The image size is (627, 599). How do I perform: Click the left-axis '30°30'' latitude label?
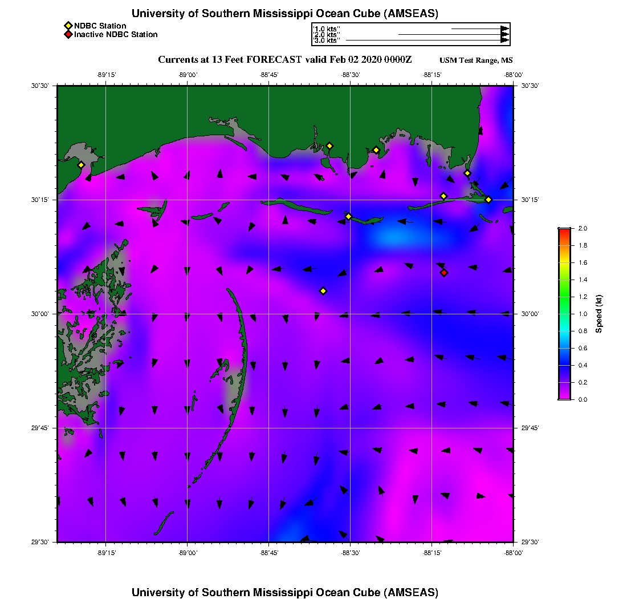click(40, 86)
